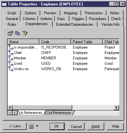
Task: Confirm with the OK button
Action: (57, 126)
